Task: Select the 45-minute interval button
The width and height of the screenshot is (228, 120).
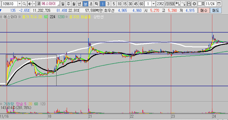Action: click(x=136, y=4)
